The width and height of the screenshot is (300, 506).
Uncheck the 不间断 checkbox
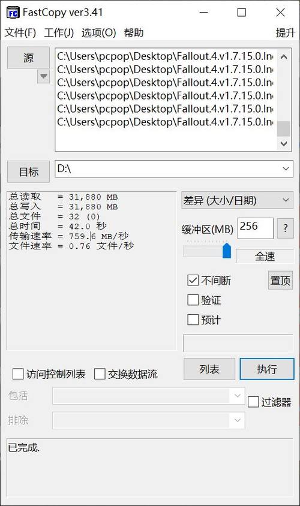coord(193,280)
